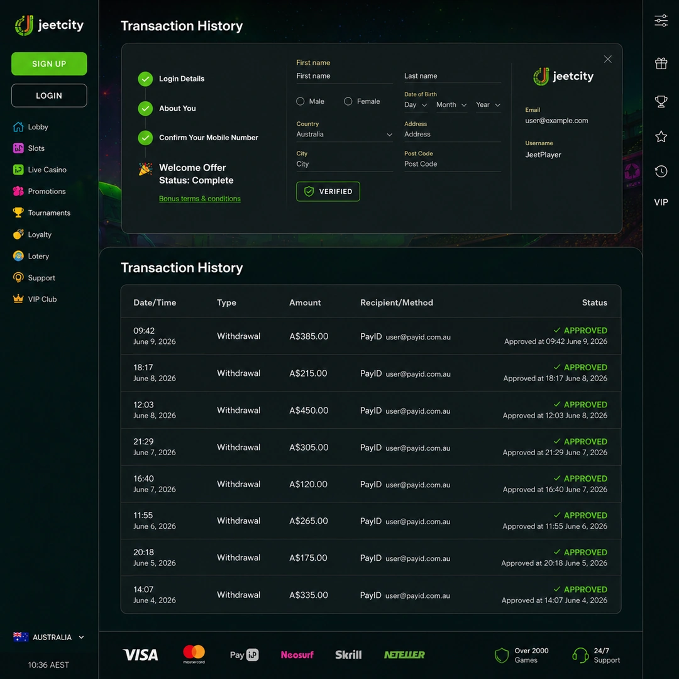Select the Female radio button
679x679 pixels.
tap(348, 101)
